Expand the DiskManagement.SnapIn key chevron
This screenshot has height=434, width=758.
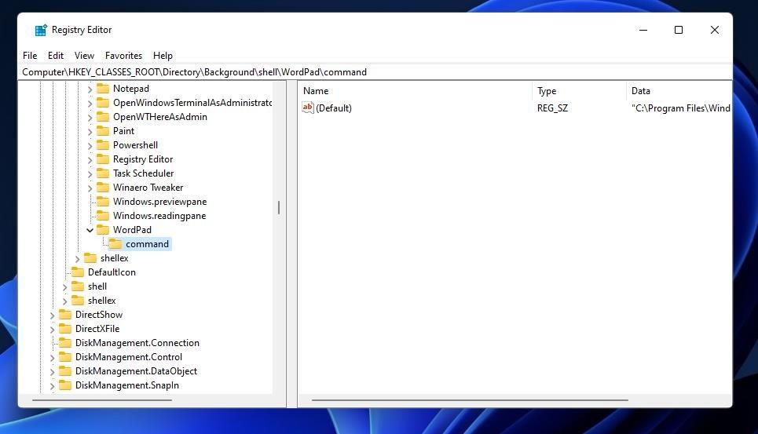click(x=52, y=385)
